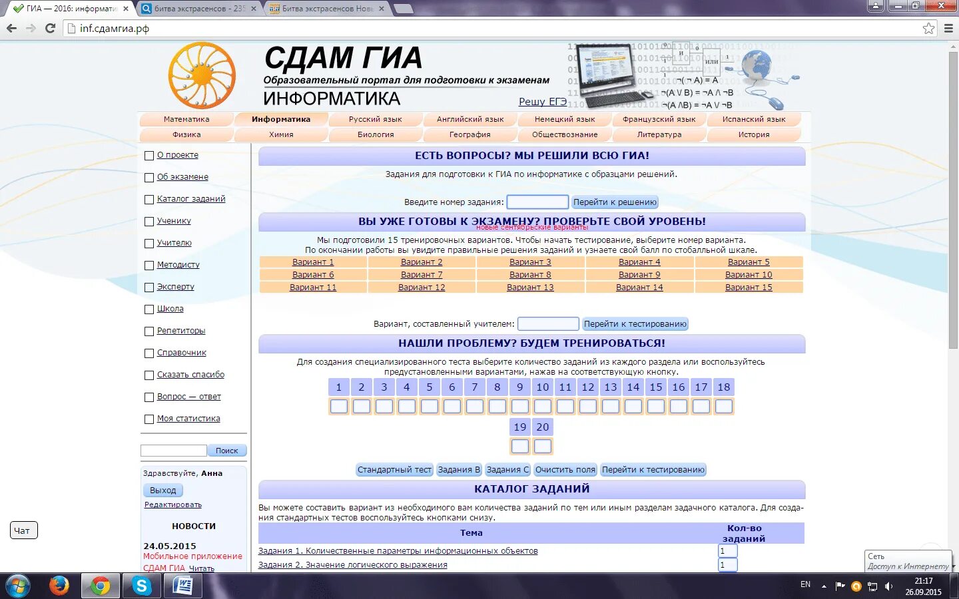
Task: Open Skype from the taskbar
Action: (x=141, y=586)
